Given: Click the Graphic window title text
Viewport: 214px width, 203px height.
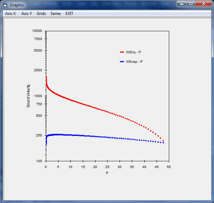Looking at the screenshot, I should tap(17, 5).
